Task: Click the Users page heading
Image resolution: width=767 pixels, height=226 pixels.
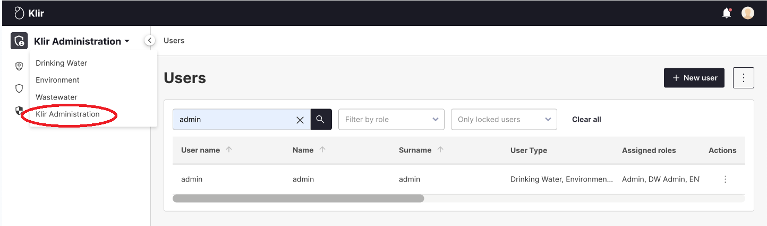Action: pos(185,78)
